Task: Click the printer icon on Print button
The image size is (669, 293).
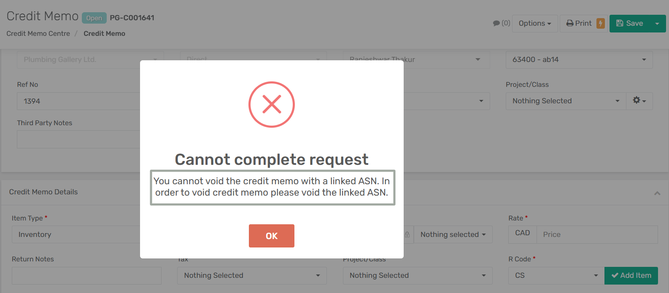Action: pyautogui.click(x=570, y=23)
